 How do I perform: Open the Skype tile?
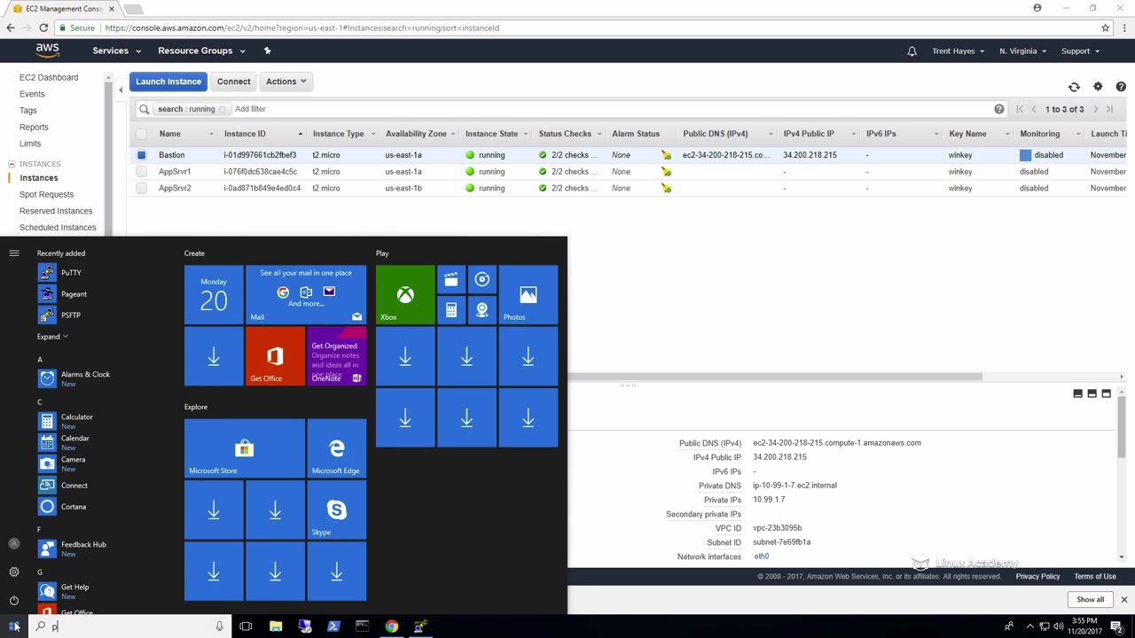coord(336,510)
